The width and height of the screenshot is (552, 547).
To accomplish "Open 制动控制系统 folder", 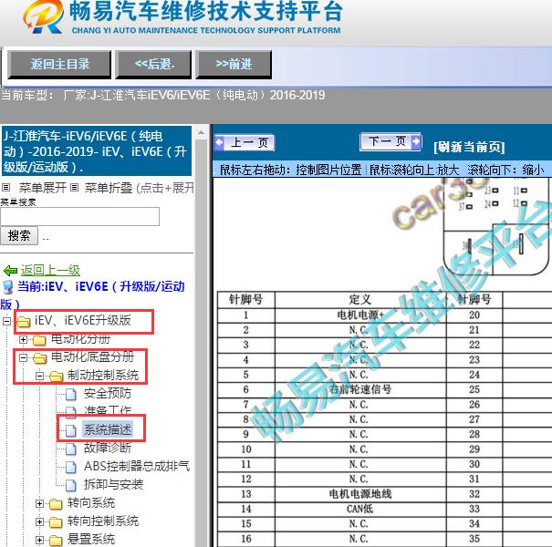I will (x=103, y=376).
